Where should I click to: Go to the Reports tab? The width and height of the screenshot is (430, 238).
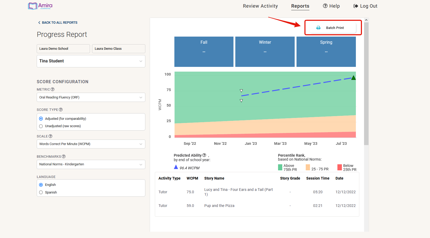[300, 6]
